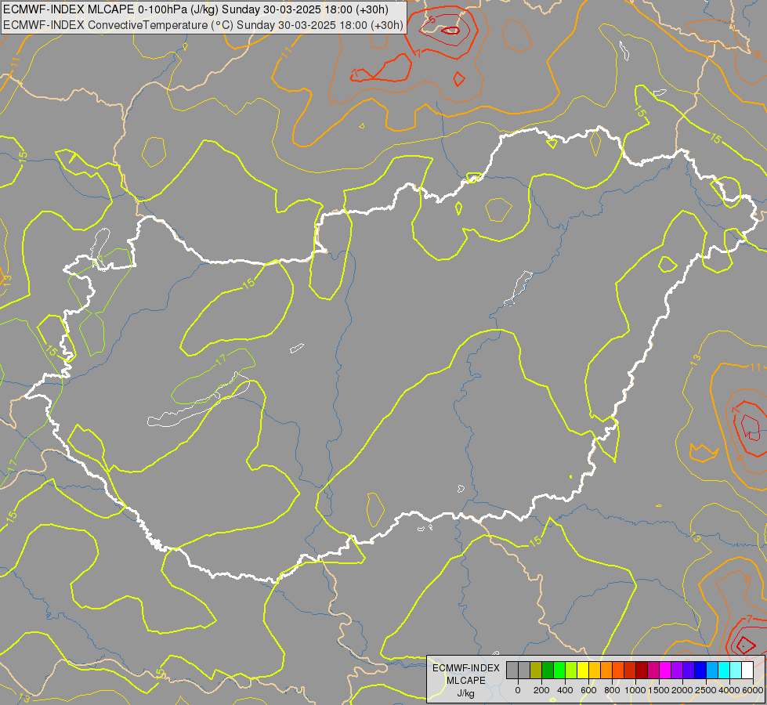The image size is (767, 705).
Task: Click the purple legend swatch
Action: pos(677,670)
